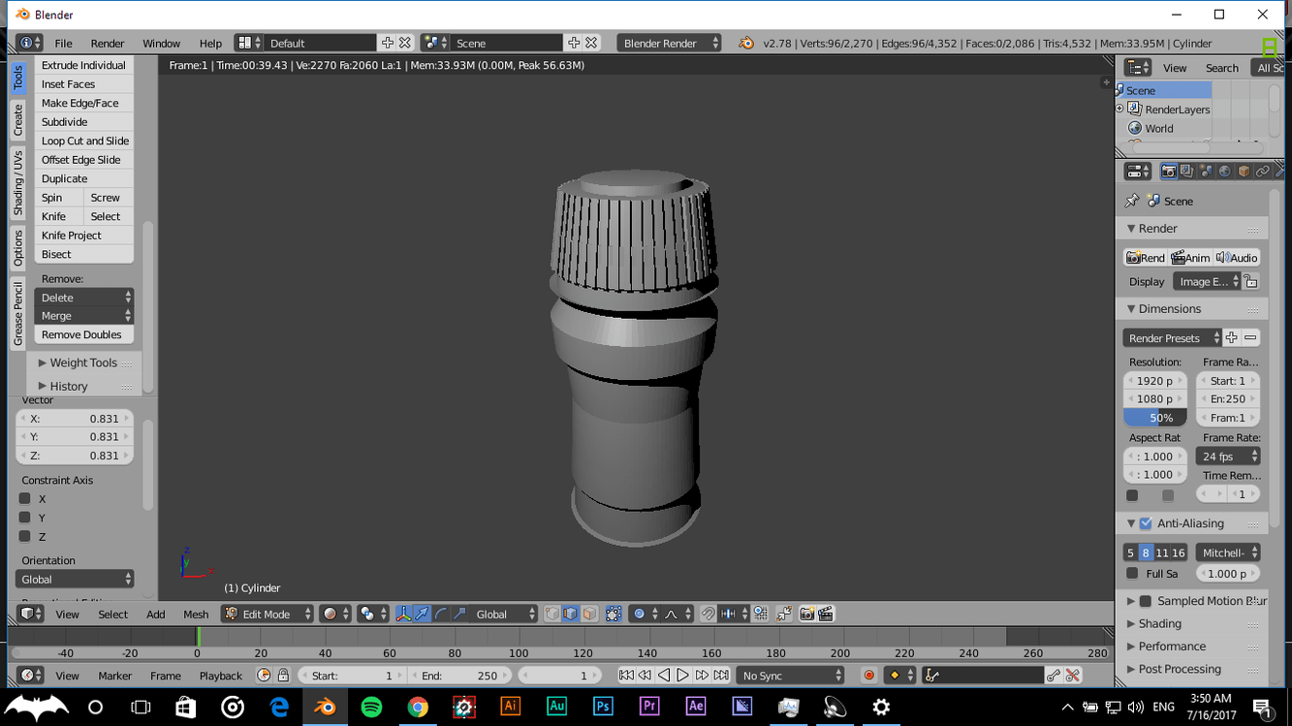Click the OpenGL render image camera icon
This screenshot has width=1292, height=726.
tap(806, 614)
